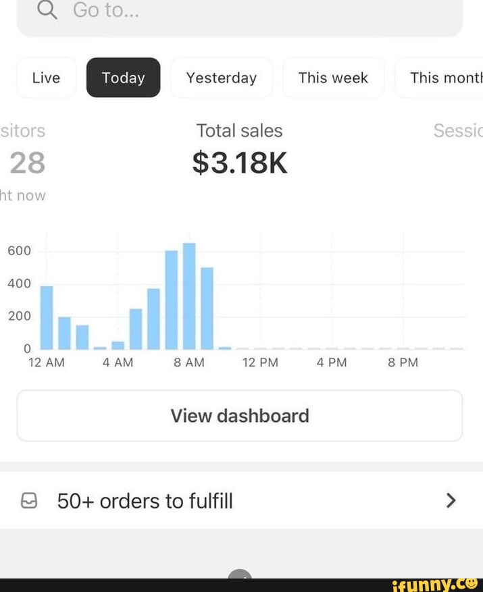Open the 50+ orders to fulfill list
483x592 pixels.
tap(145, 501)
